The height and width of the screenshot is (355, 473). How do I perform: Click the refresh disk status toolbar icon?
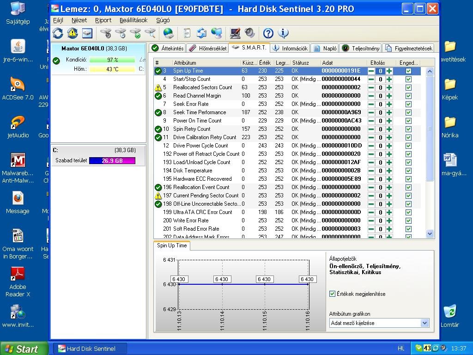(x=58, y=33)
